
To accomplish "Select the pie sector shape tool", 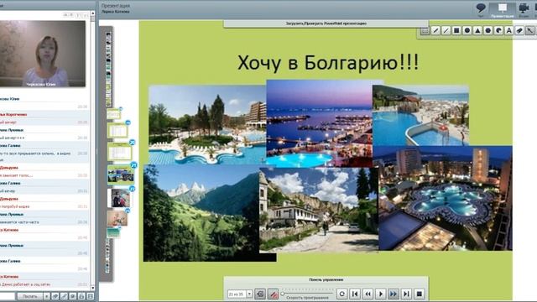I will click(498, 31).
